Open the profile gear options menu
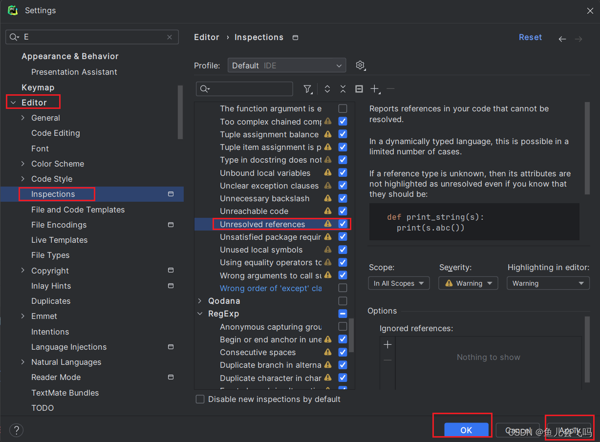This screenshot has width=600, height=442. [x=361, y=65]
